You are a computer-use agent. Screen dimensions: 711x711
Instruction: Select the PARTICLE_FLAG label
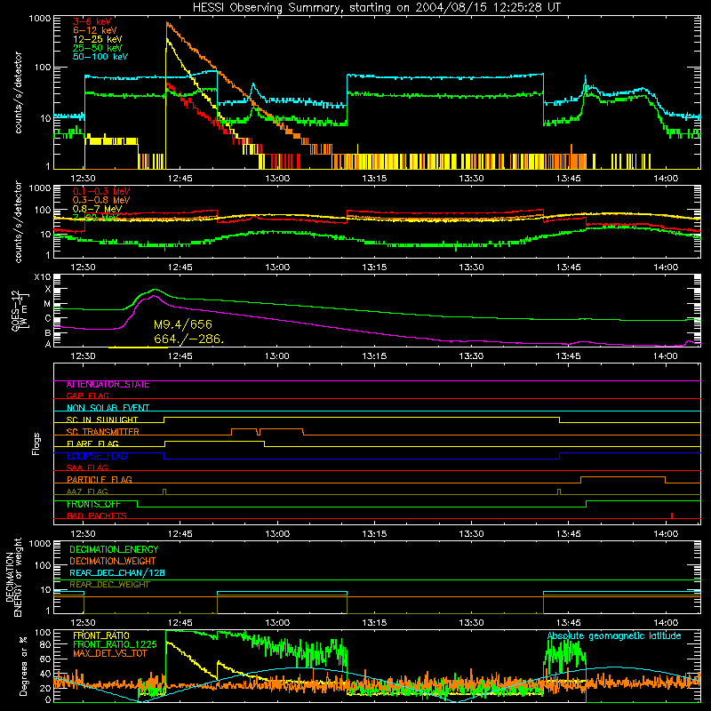pyautogui.click(x=100, y=479)
